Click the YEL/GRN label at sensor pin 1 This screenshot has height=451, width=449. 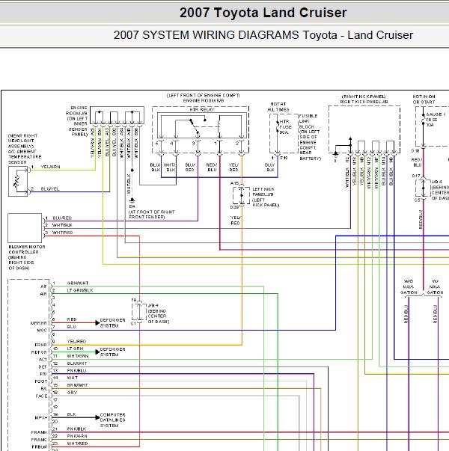click(51, 167)
